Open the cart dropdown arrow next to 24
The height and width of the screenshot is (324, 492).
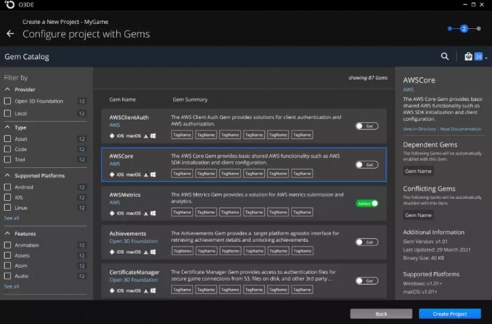coord(486,57)
